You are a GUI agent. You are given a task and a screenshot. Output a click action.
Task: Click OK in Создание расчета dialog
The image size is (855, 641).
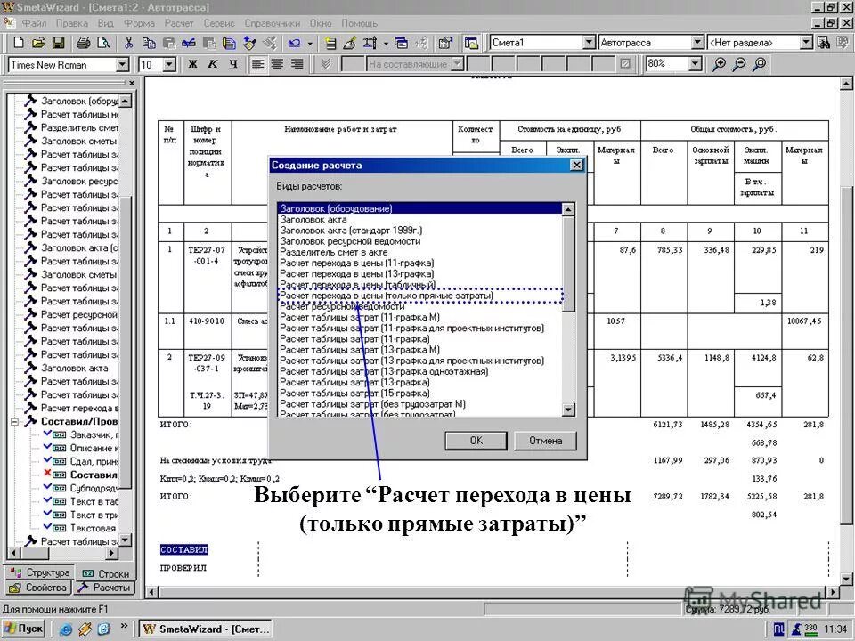[x=476, y=441]
